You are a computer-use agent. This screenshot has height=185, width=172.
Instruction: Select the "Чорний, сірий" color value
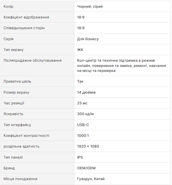pos(90,6)
